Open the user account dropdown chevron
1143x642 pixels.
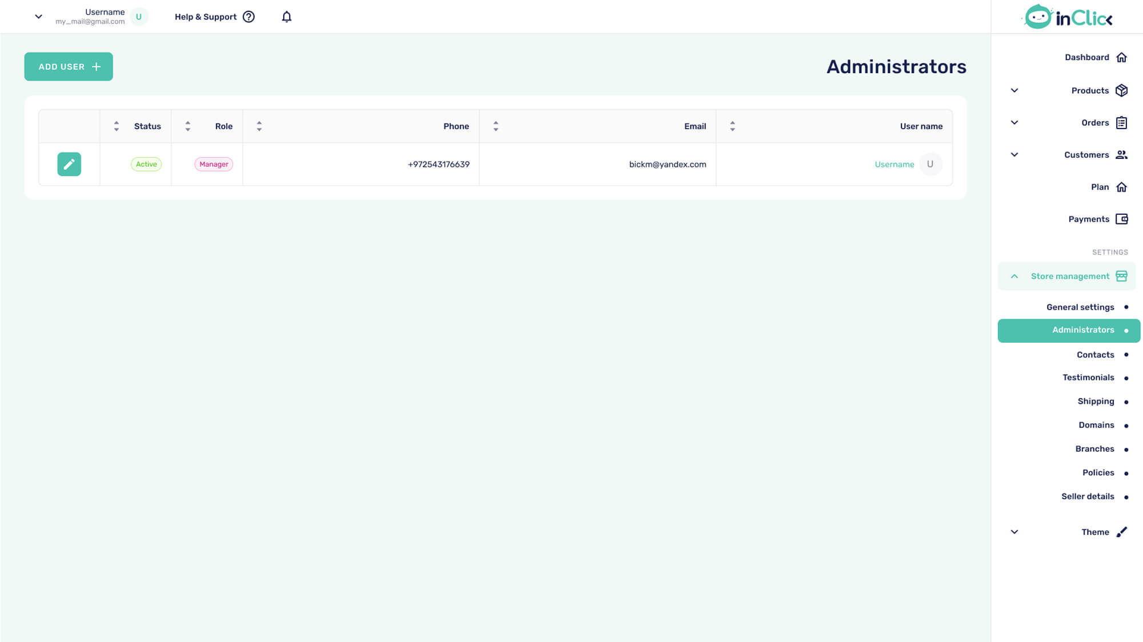coord(38,17)
